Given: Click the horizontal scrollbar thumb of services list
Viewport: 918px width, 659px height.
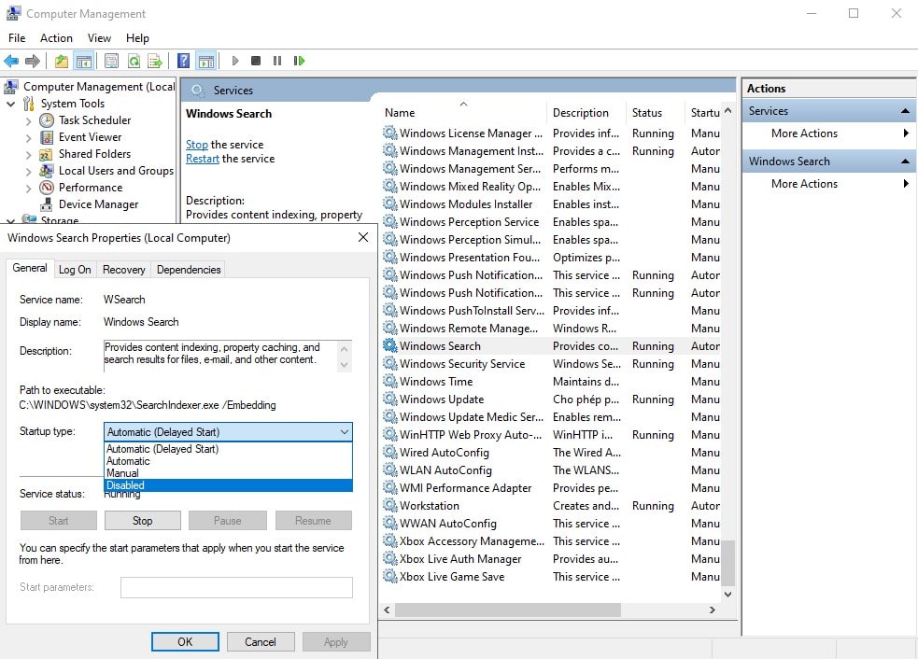Looking at the screenshot, I should tap(508, 610).
